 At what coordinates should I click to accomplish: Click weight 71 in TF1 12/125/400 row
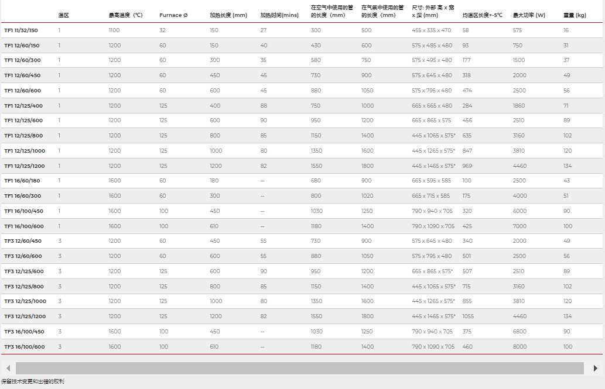click(x=566, y=106)
